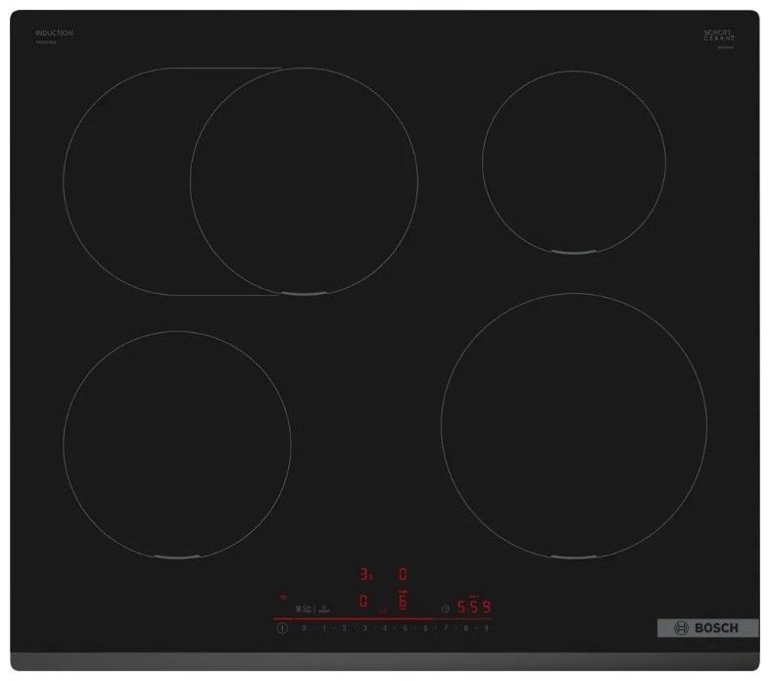Select the rear-right zone display showing 0
770x681 pixels.
[x=402, y=574]
